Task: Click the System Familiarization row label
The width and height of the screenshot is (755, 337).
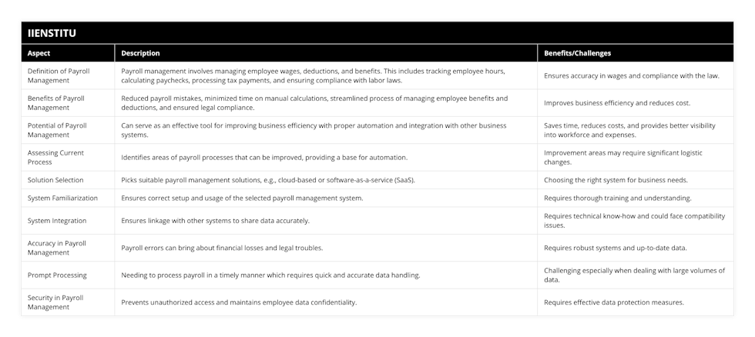Action: tap(68, 198)
